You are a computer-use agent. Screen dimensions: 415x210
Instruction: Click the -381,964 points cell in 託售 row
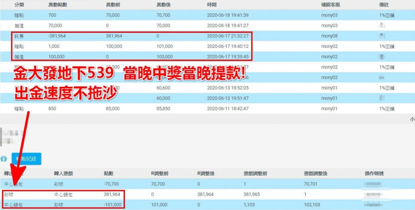click(x=57, y=36)
